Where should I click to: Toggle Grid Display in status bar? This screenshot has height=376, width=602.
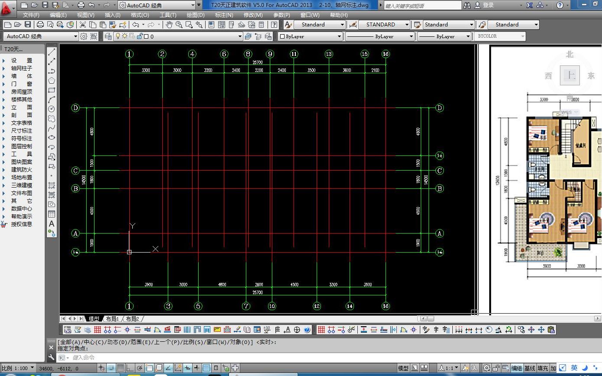[121, 368]
